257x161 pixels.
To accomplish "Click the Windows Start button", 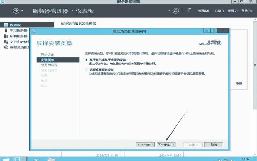I will [x=6, y=159].
